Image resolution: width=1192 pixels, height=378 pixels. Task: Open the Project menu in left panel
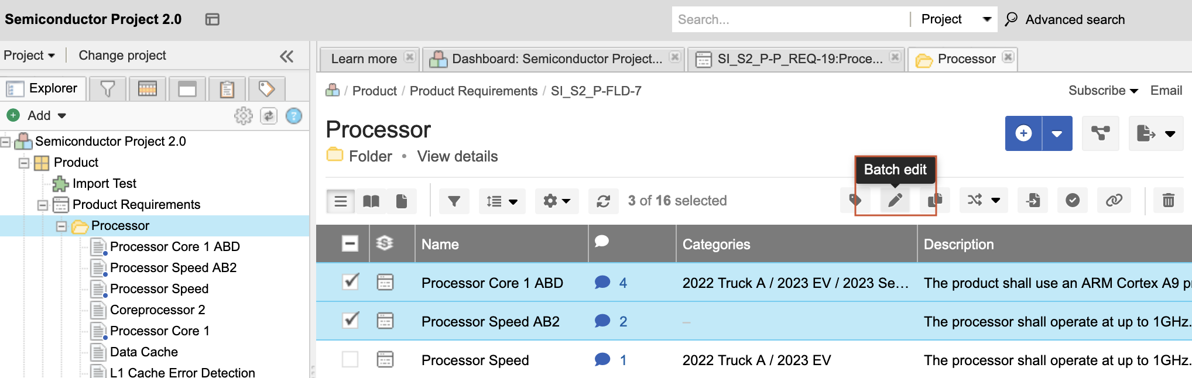(x=29, y=55)
